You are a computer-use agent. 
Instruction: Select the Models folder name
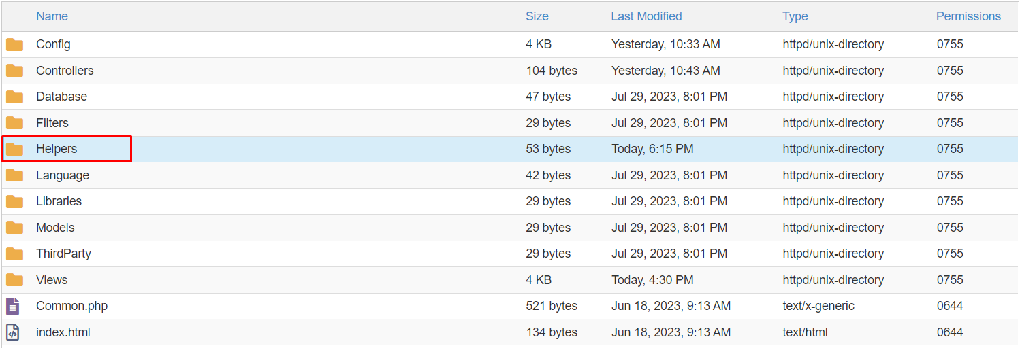pyautogui.click(x=55, y=228)
